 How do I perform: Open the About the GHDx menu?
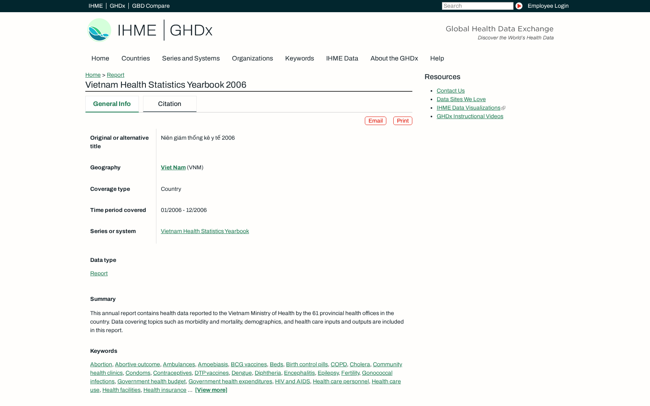click(394, 58)
